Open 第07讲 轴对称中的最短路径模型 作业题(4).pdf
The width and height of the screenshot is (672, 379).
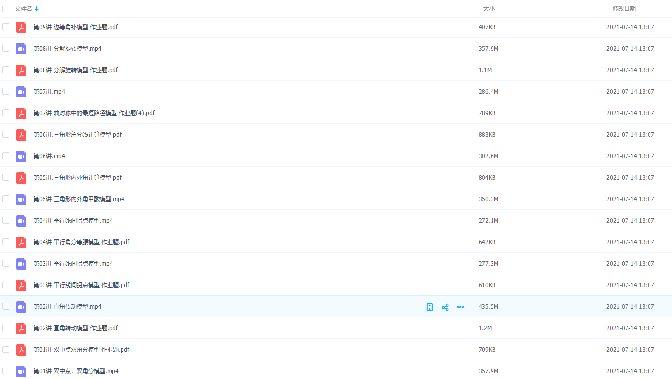pos(94,113)
